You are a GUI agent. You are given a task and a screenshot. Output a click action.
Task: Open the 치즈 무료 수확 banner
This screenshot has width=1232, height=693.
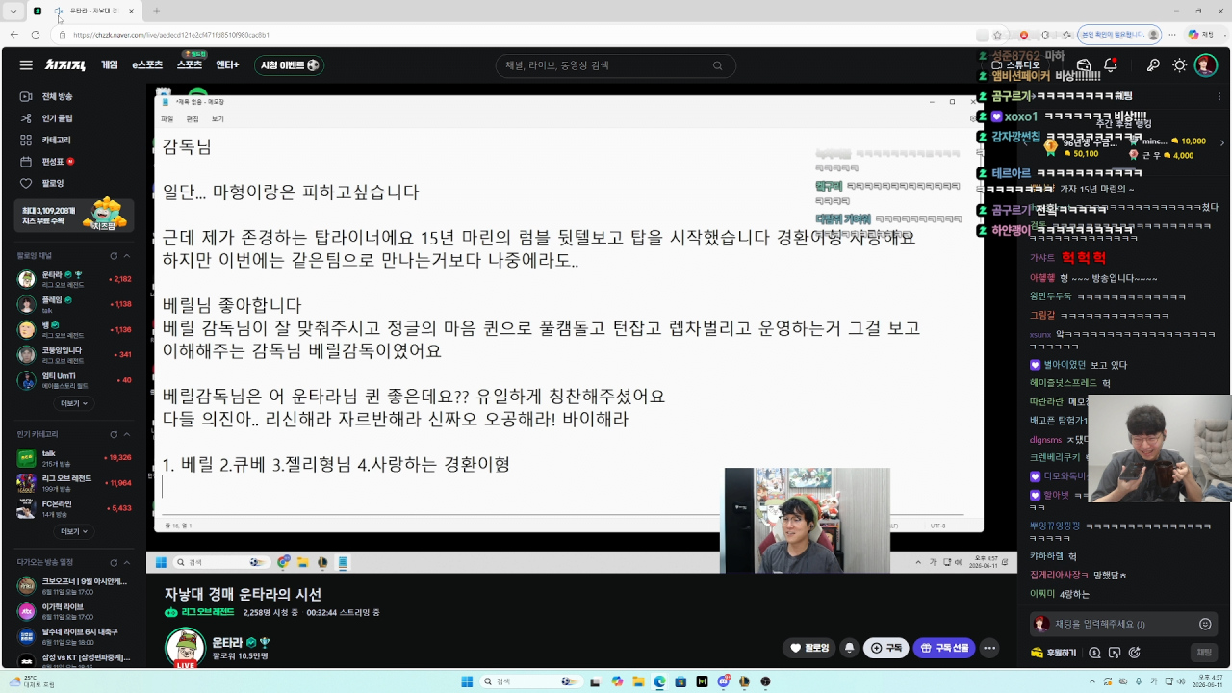click(x=74, y=216)
